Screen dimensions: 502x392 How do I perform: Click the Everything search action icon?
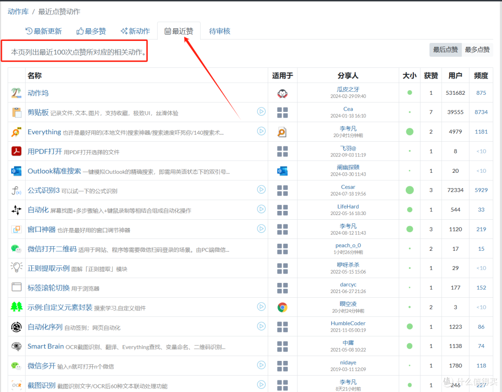[x=16, y=132]
